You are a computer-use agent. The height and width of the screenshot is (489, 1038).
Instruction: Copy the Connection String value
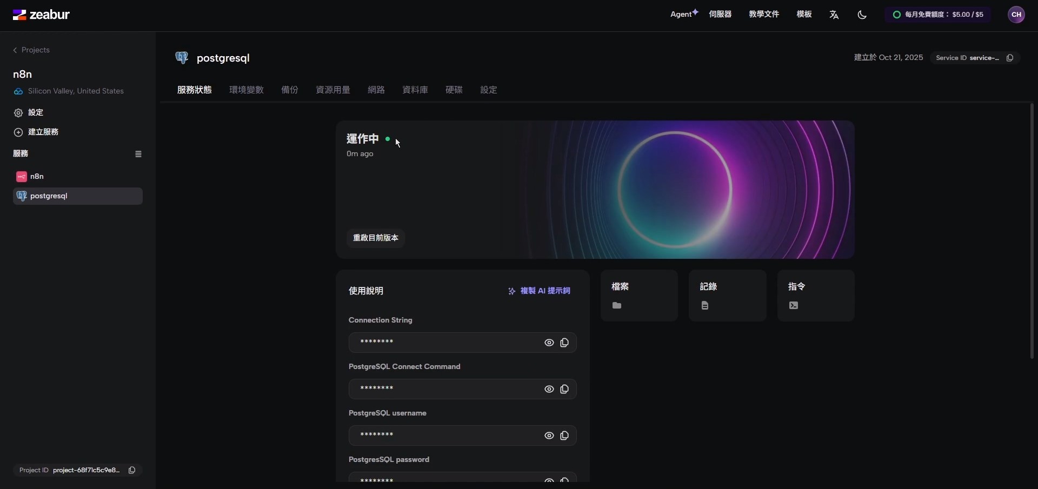(x=564, y=343)
